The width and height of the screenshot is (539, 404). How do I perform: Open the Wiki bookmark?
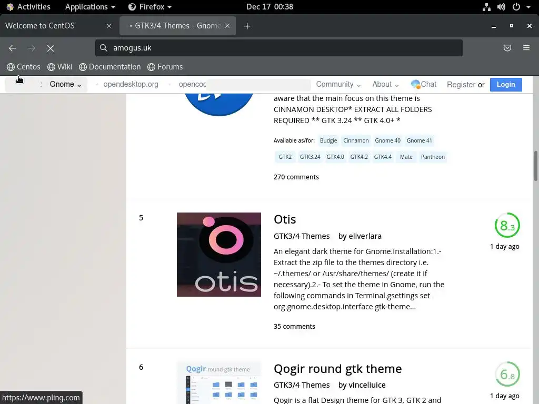pyautogui.click(x=60, y=67)
